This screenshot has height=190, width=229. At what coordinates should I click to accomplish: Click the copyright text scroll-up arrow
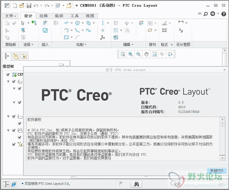(222, 120)
